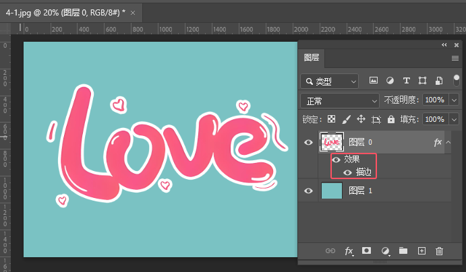Select the 图层 0 thumbnail

coord(332,142)
